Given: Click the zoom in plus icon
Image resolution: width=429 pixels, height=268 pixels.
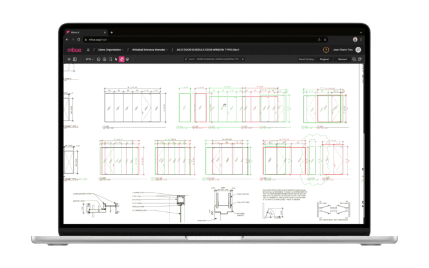Looking at the screenshot, I should (105, 60).
